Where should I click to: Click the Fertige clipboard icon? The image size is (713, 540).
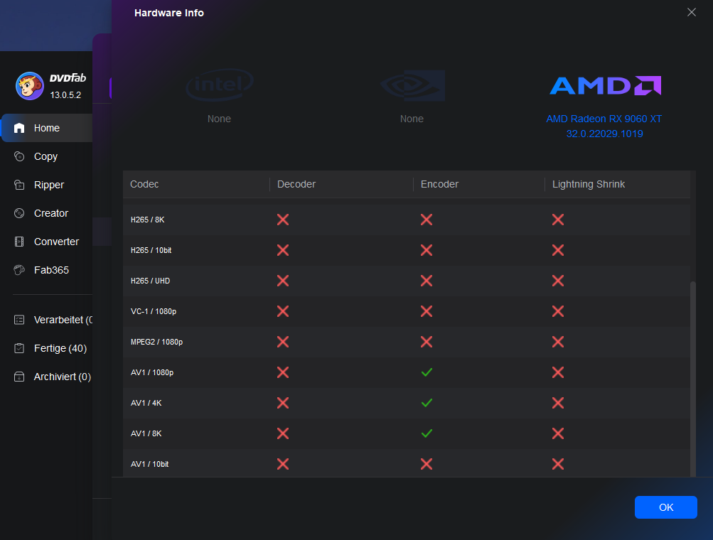[x=19, y=348]
